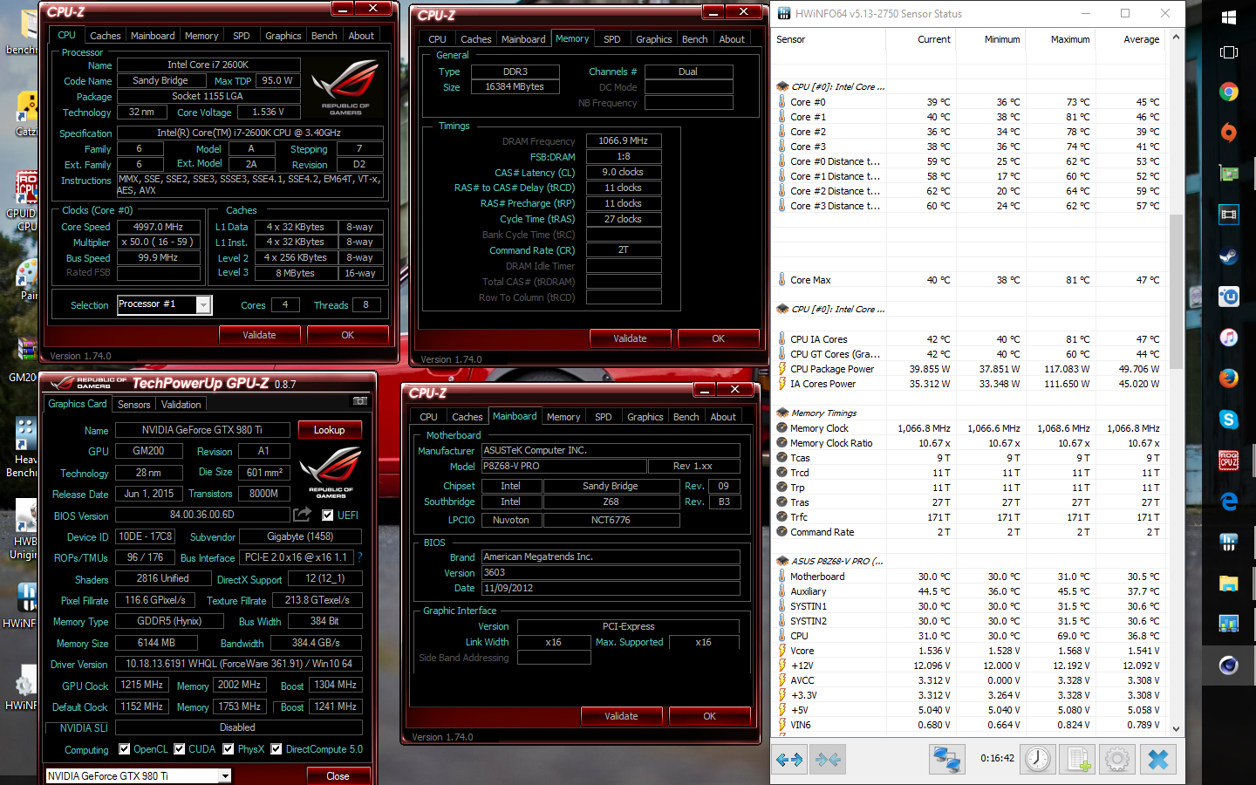Click OK in the CPU-Z Memory window

[718, 338]
